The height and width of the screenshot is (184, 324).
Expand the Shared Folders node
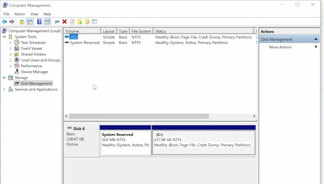(10, 54)
